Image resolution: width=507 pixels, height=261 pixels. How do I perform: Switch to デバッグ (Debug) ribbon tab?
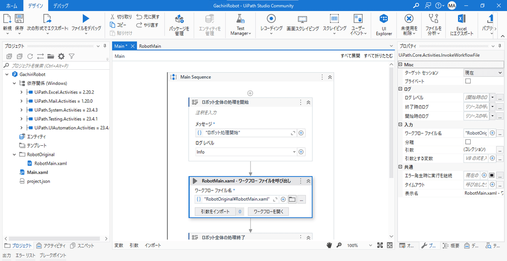click(61, 6)
